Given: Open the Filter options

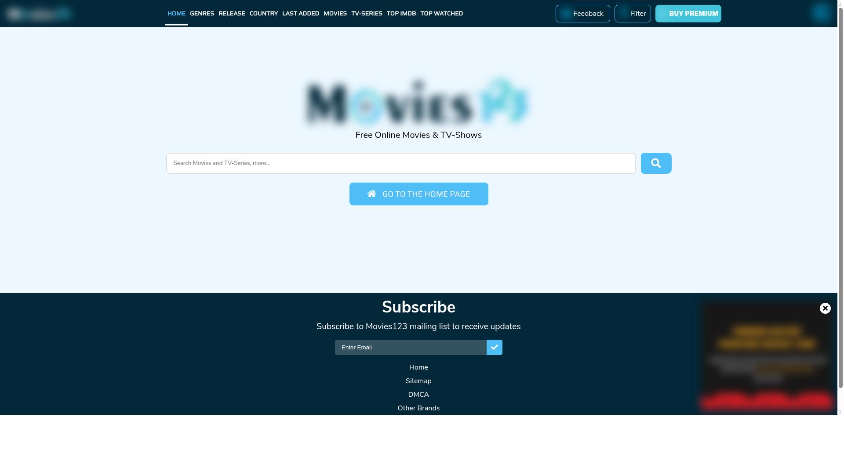Looking at the screenshot, I should click(x=632, y=14).
